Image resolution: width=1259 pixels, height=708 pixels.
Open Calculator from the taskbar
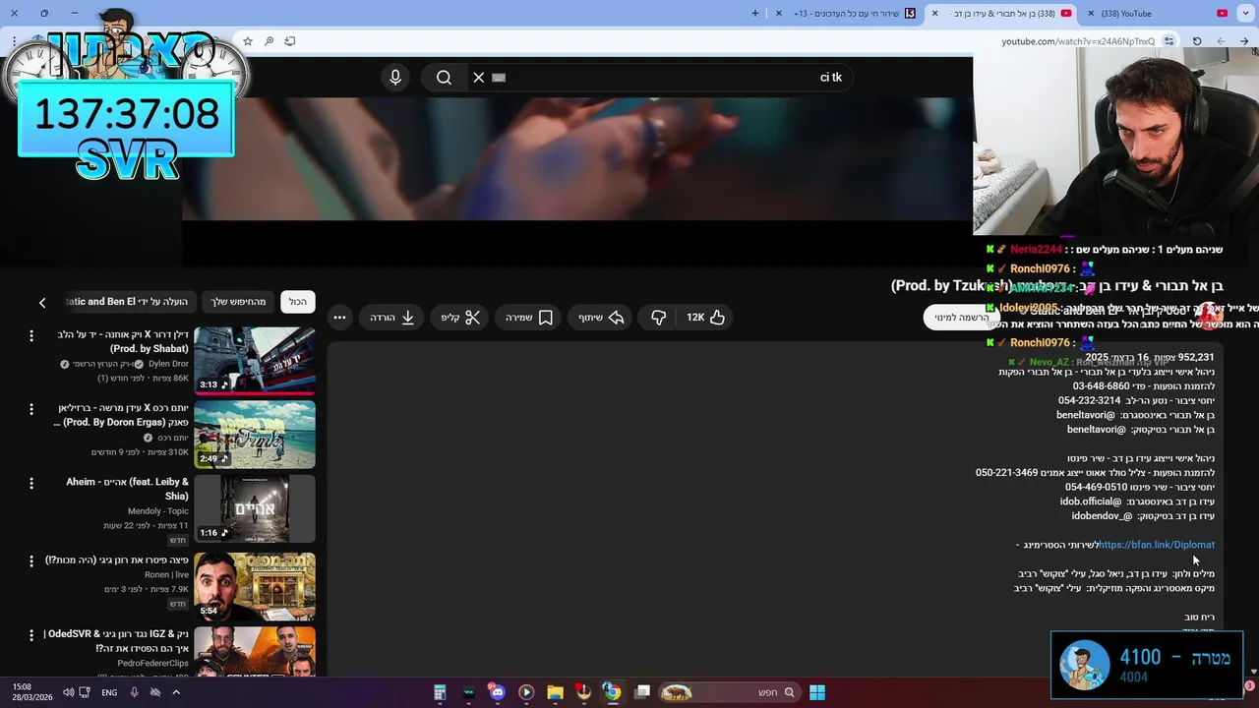pyautogui.click(x=440, y=692)
